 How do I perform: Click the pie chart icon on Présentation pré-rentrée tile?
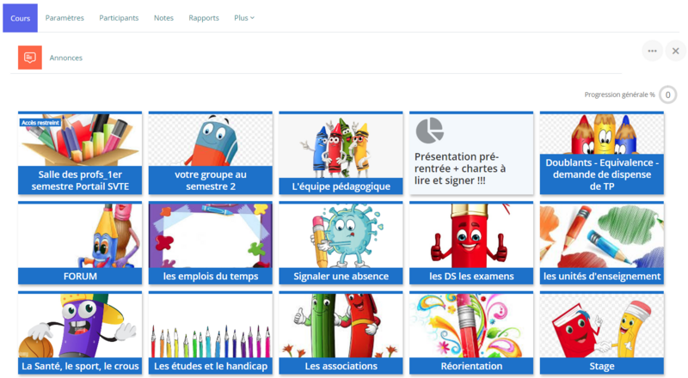[429, 131]
